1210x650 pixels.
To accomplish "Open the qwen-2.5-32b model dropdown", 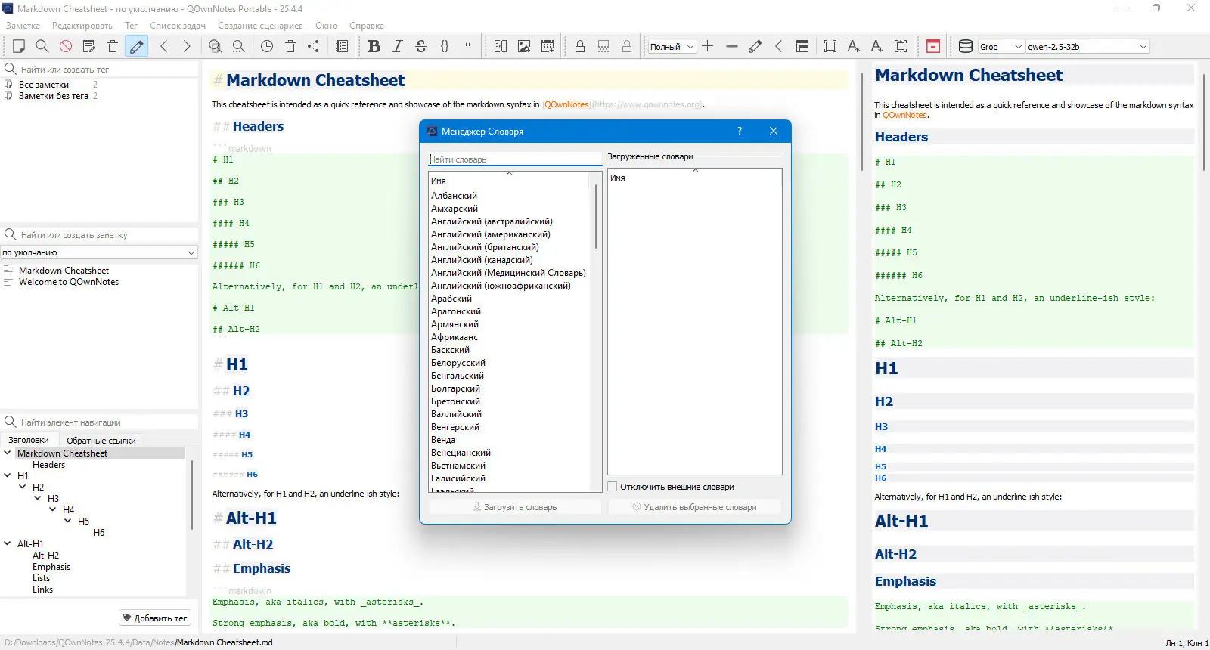I will [1087, 47].
